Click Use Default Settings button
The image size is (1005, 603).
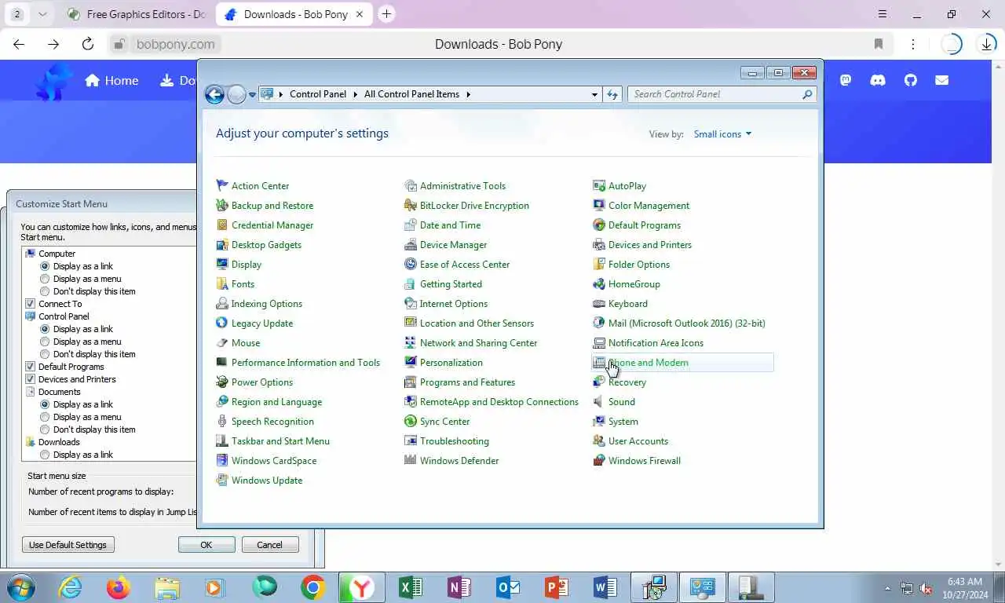click(68, 545)
